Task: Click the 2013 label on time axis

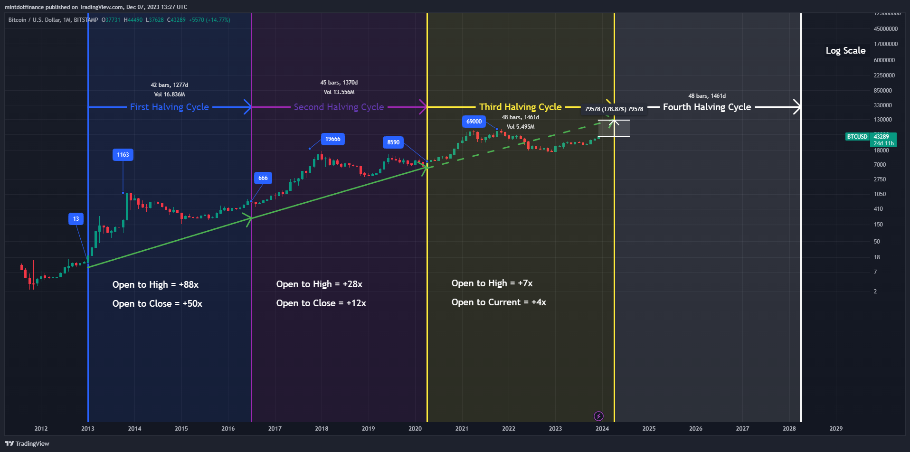Action: pos(88,428)
